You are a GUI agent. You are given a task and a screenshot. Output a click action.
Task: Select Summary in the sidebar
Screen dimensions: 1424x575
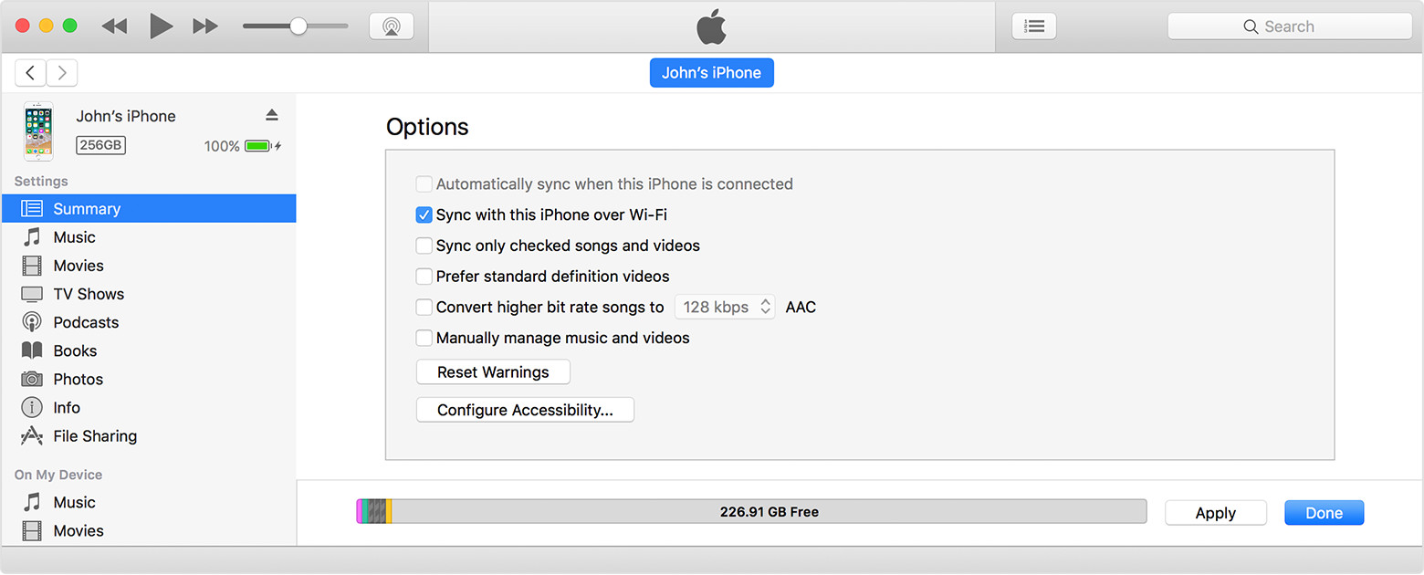(x=86, y=209)
